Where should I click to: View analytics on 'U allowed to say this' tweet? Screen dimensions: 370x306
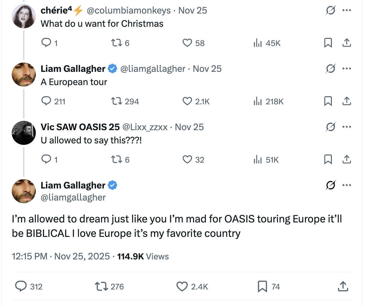click(x=257, y=160)
